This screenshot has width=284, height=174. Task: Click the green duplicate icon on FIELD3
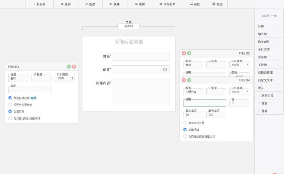[x=69, y=66]
